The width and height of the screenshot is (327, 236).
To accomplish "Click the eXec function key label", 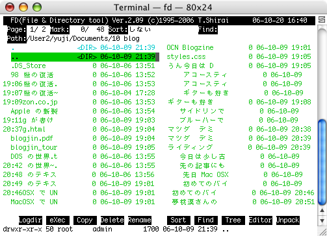I will (58, 220).
